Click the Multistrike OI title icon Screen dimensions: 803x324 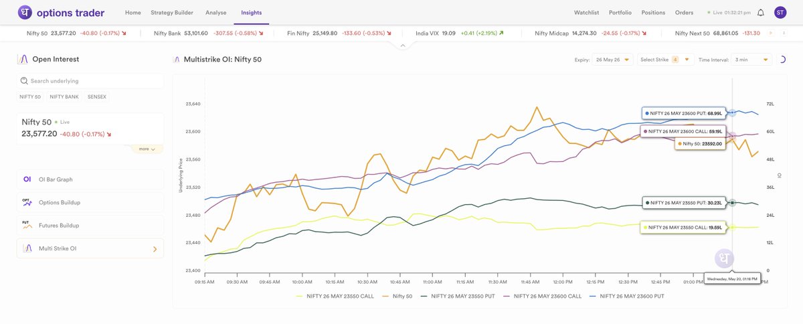177,60
